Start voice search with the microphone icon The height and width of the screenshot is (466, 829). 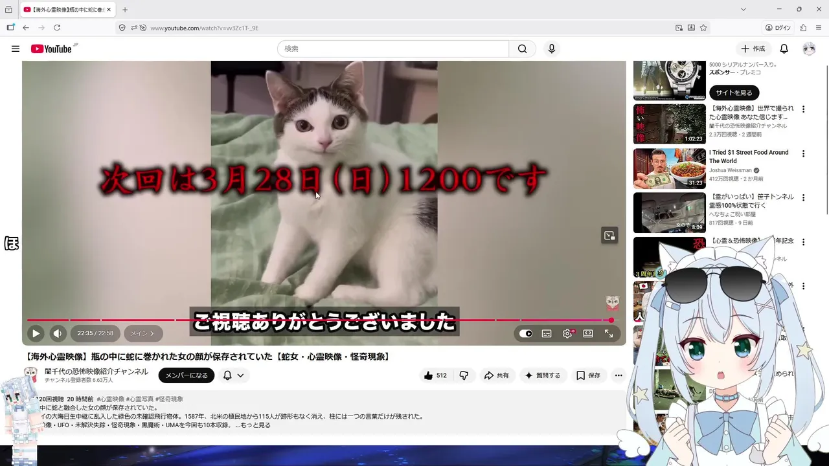[551, 49]
